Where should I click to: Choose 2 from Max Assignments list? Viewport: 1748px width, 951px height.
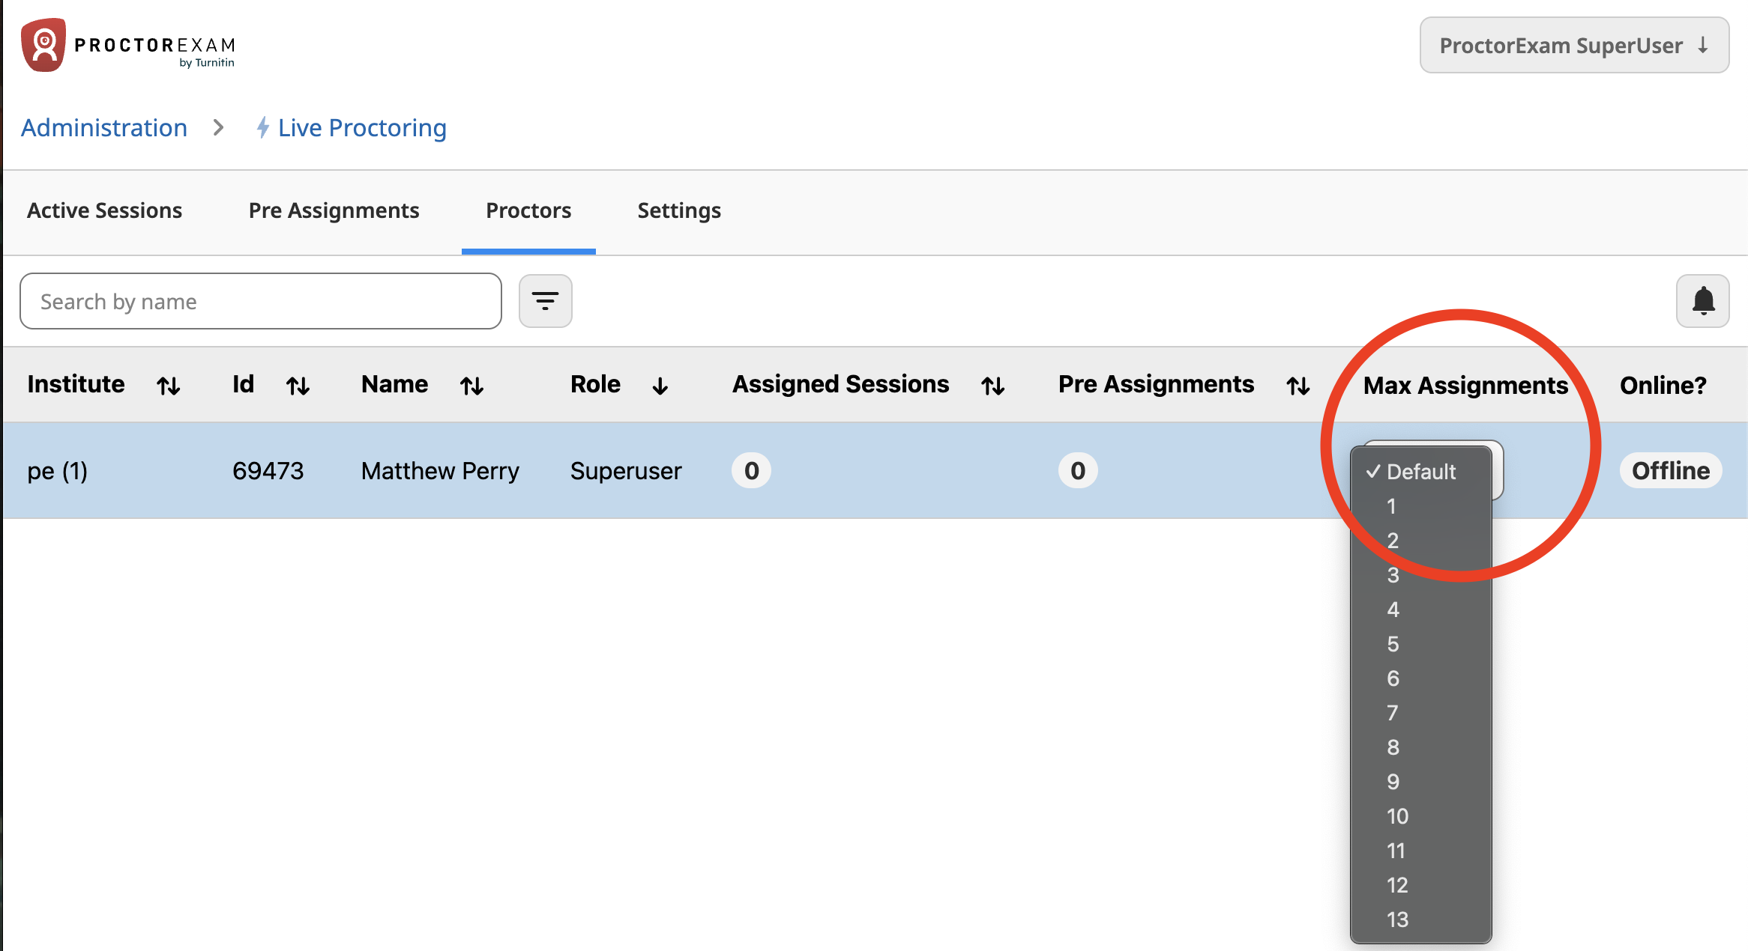coord(1420,541)
